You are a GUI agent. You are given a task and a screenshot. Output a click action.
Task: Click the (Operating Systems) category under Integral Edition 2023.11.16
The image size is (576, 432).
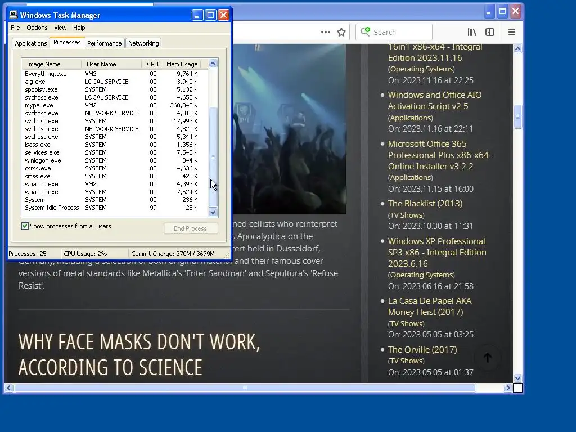point(421,69)
